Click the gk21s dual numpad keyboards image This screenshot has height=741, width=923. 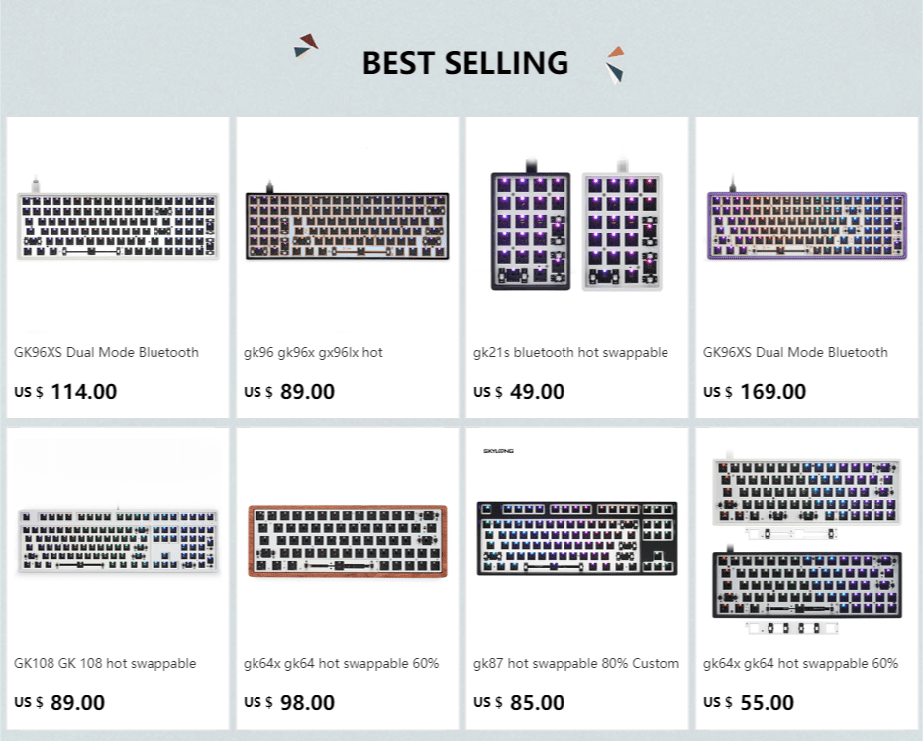click(576, 226)
